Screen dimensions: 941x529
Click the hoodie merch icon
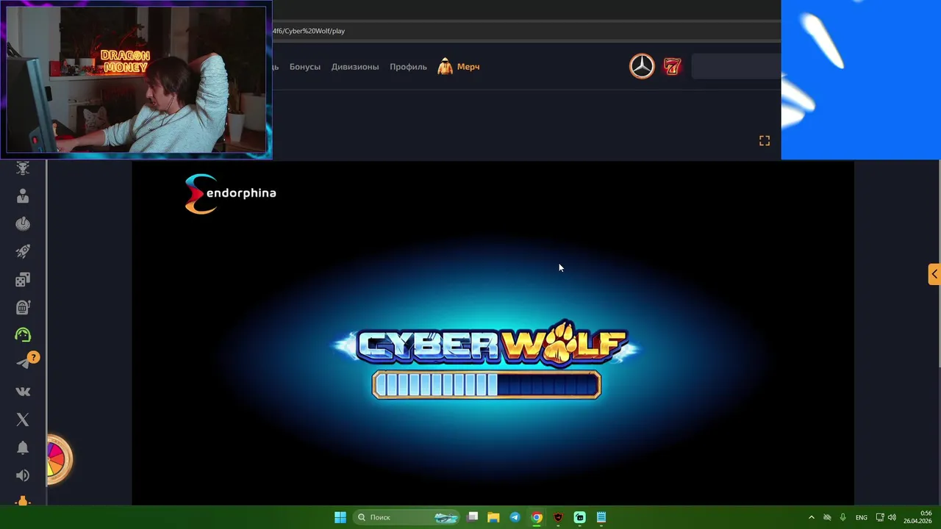click(x=445, y=66)
